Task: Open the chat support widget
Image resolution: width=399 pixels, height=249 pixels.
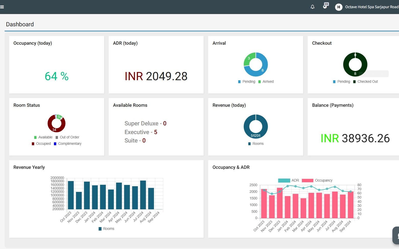Action: (x=396, y=235)
